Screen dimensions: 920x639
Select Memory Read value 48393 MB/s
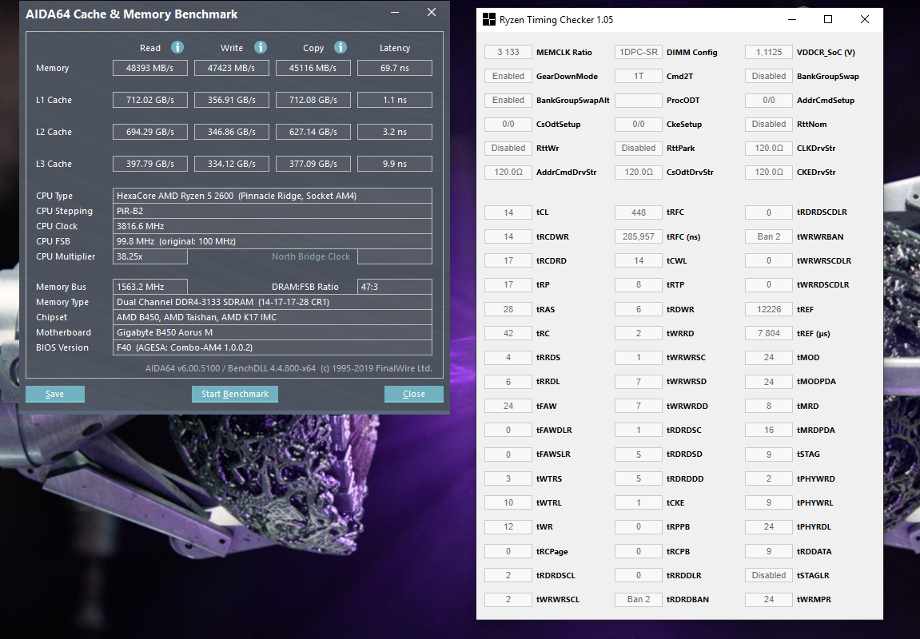click(150, 68)
